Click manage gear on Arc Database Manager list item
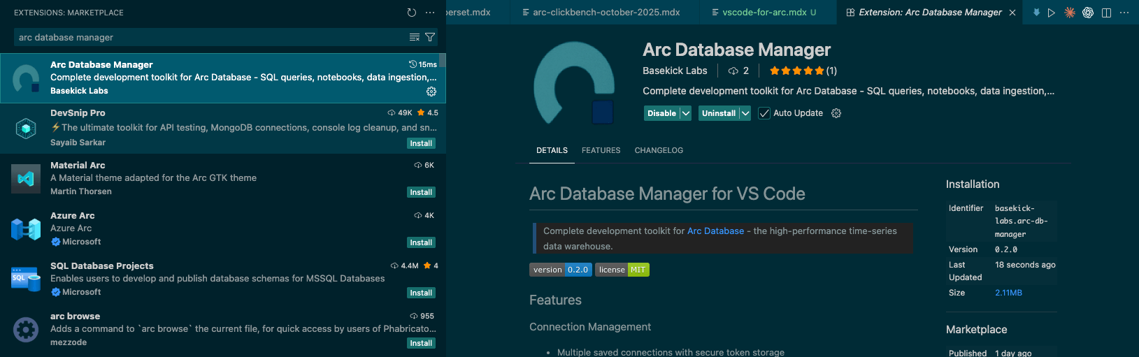This screenshot has width=1139, height=357. click(x=431, y=92)
